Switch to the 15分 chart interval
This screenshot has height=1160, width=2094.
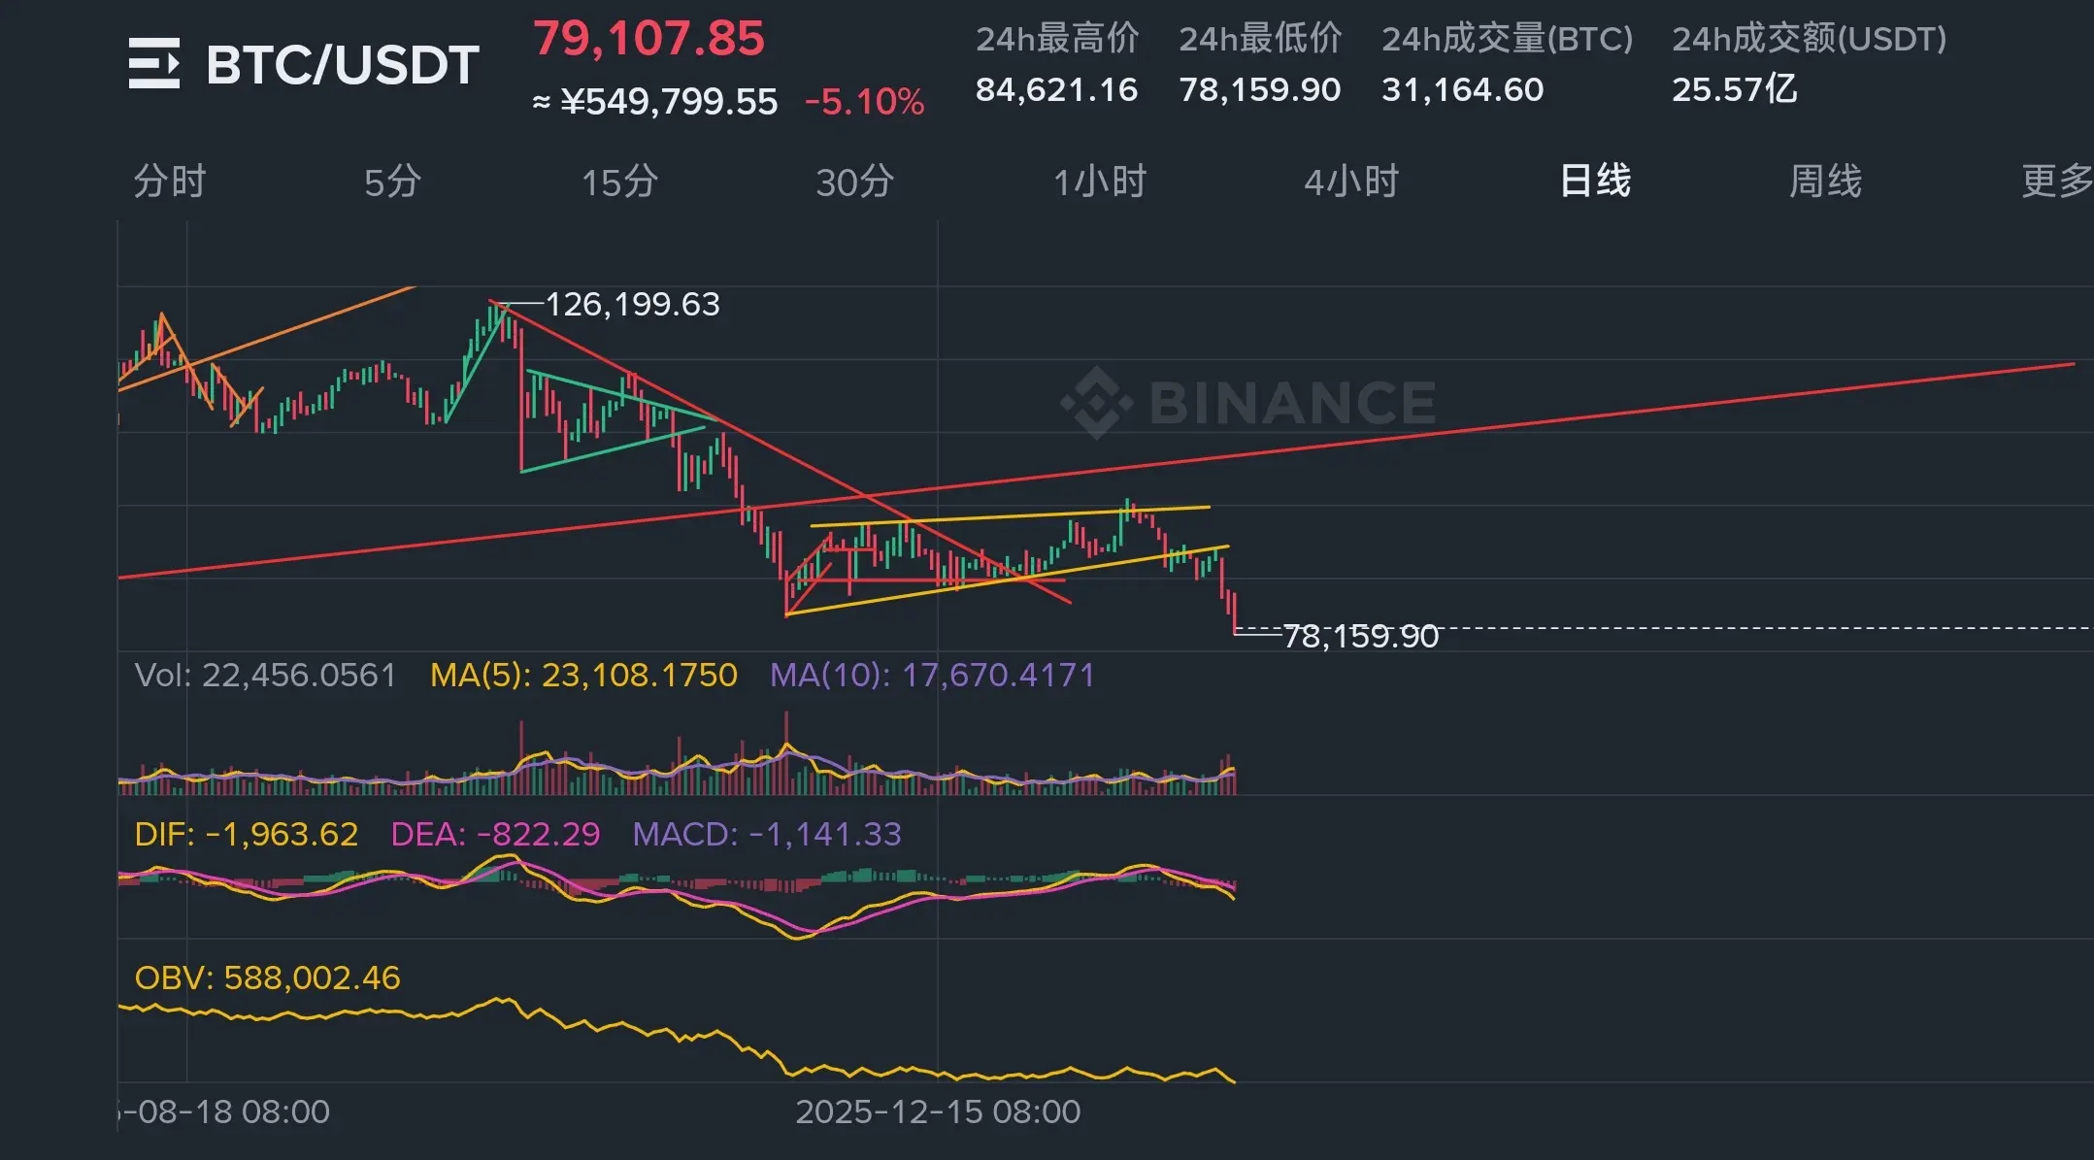pyautogui.click(x=619, y=182)
